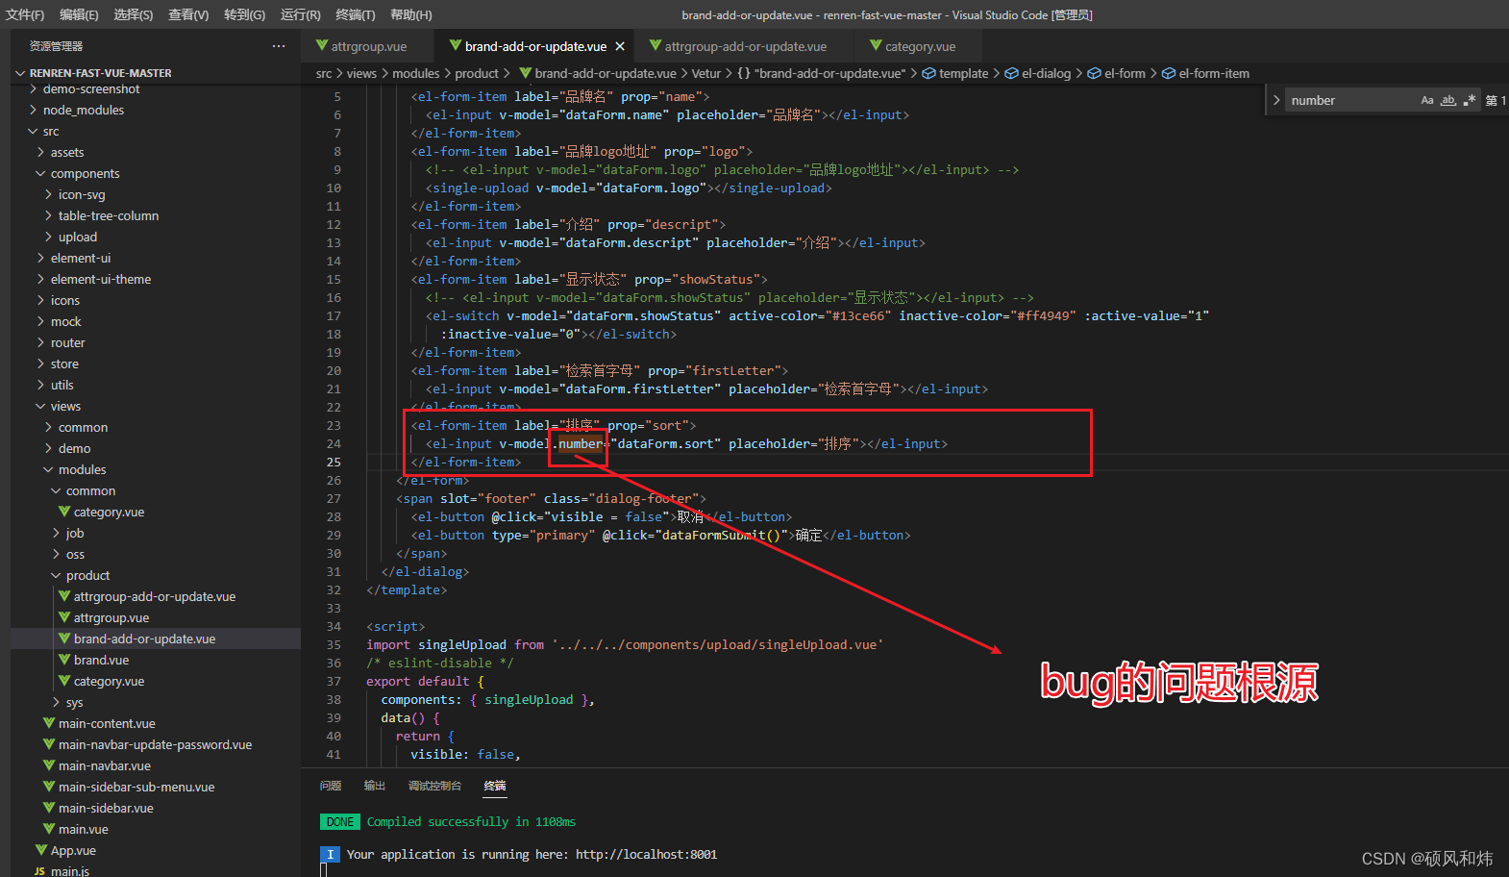The width and height of the screenshot is (1509, 877).
Task: Expand replace mode in find widget
Action: tap(1276, 100)
